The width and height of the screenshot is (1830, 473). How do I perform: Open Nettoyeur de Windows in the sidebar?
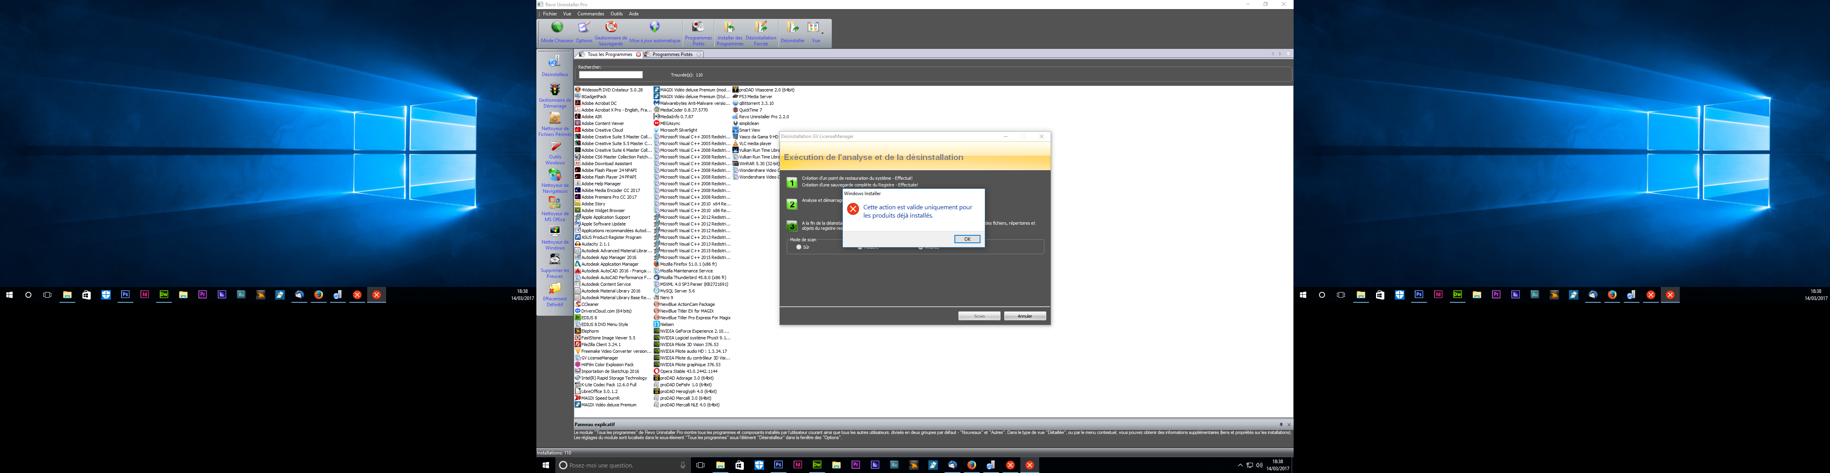pyautogui.click(x=555, y=238)
